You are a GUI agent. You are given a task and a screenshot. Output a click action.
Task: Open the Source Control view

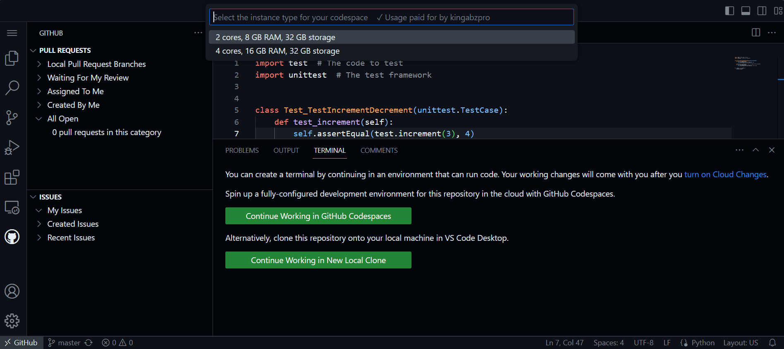(x=12, y=118)
